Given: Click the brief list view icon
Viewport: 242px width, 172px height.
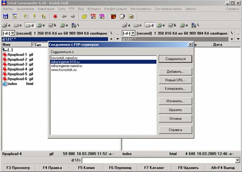Looking at the screenshot, I should pos(35,16).
